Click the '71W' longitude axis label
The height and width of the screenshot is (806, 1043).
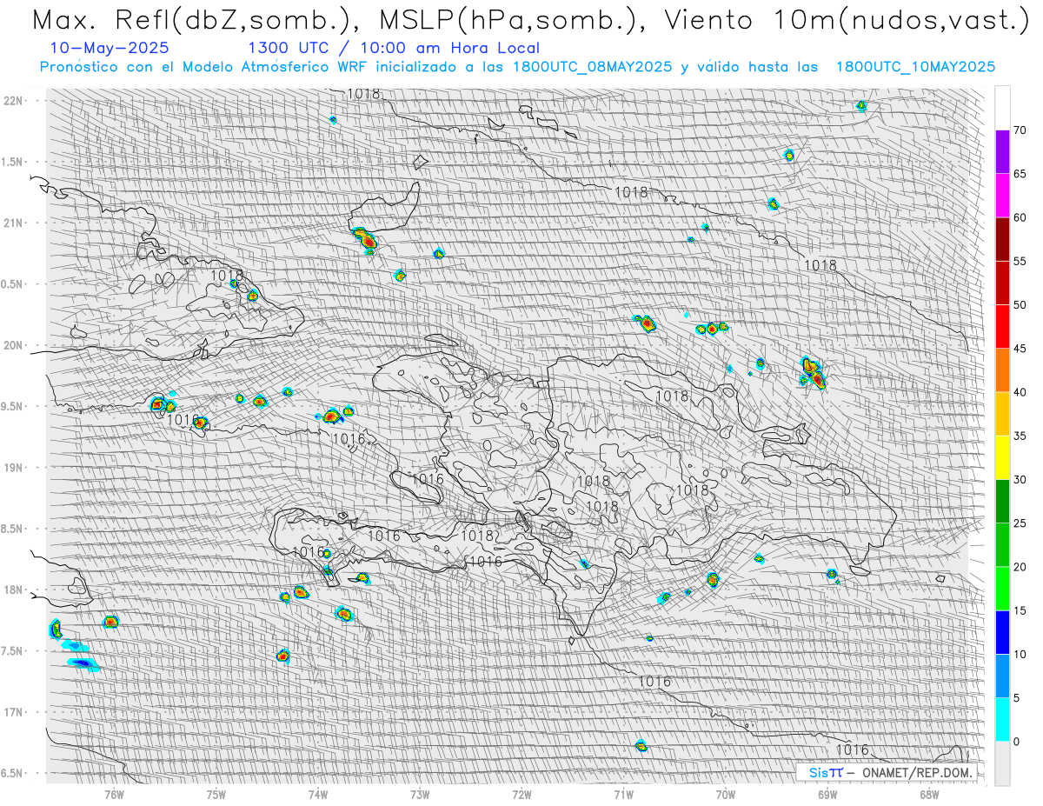(623, 793)
